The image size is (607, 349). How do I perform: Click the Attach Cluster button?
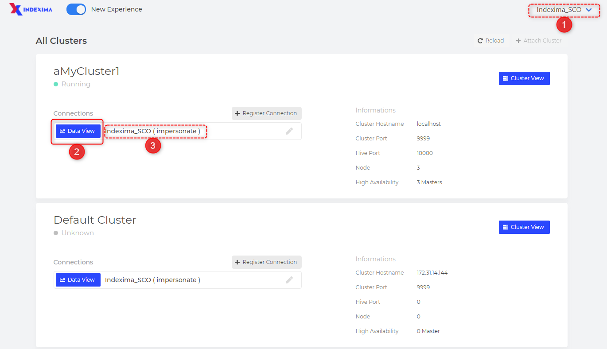[539, 41]
